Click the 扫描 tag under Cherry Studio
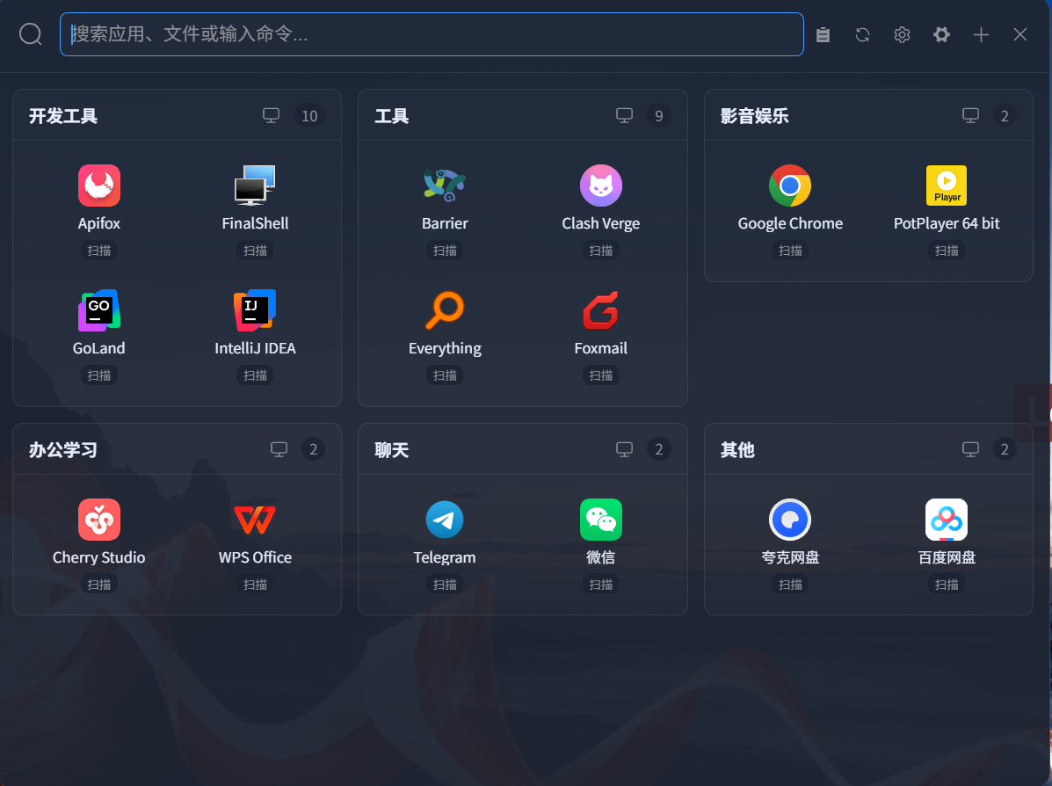 (99, 585)
